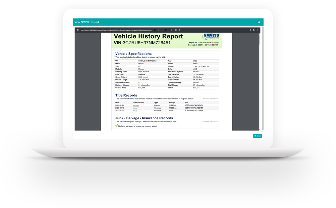Rotate the PDF document counterclockwise
Screen dimensions: 336x208
tap(179, 30)
